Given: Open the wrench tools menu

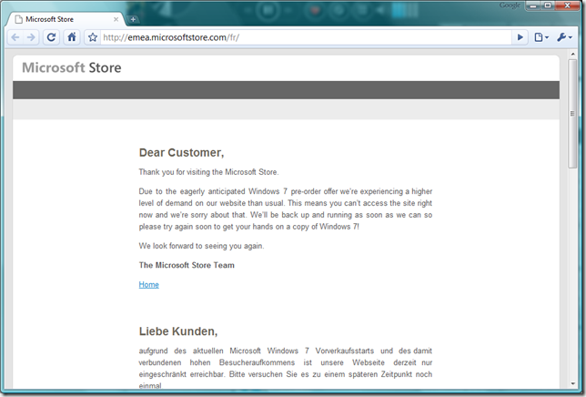Looking at the screenshot, I should [564, 37].
